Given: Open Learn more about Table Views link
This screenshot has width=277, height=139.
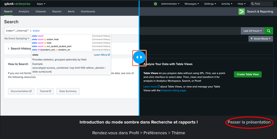Looking at the screenshot, I should coord(151,87).
